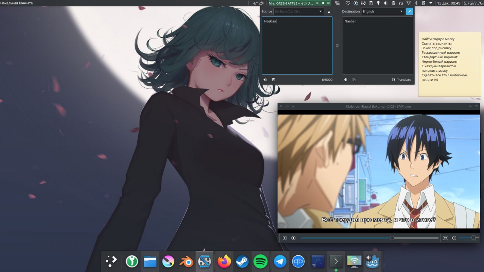Click the 5,7Gi/7,7Gi memory monitor
Viewport: 484px width, 272px height.
tap(474, 3)
